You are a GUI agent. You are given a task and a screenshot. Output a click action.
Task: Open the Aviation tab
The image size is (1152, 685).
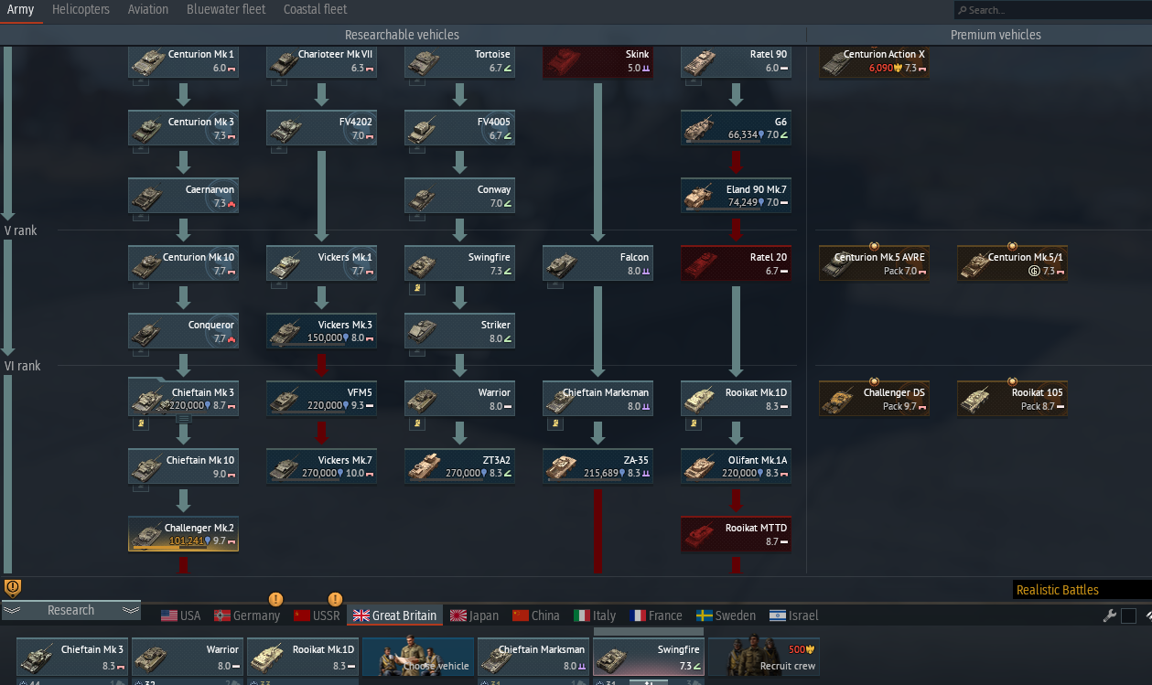click(148, 9)
